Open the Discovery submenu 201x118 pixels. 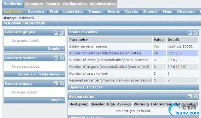186,12
